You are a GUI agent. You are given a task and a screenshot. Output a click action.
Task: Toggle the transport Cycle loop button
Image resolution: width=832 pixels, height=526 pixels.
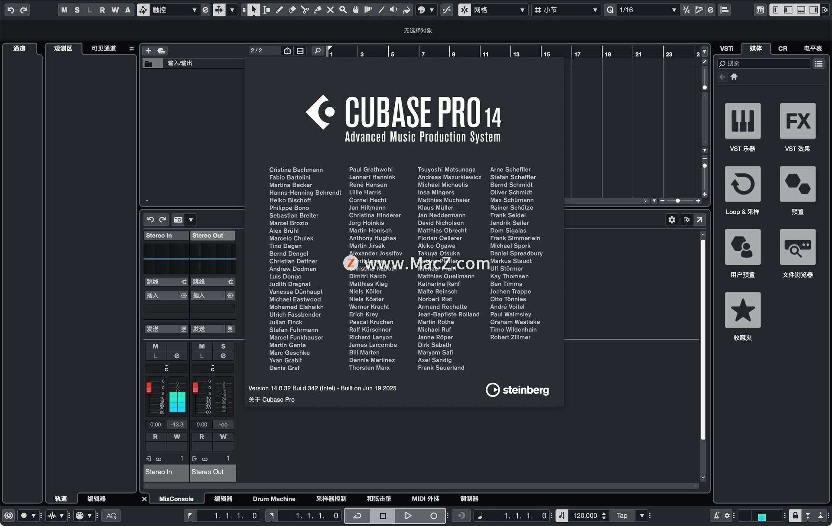point(357,515)
